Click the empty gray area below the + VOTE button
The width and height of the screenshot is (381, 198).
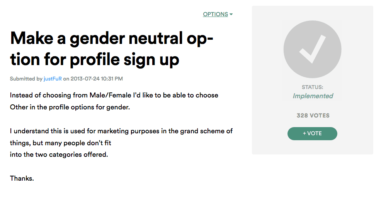point(312,148)
